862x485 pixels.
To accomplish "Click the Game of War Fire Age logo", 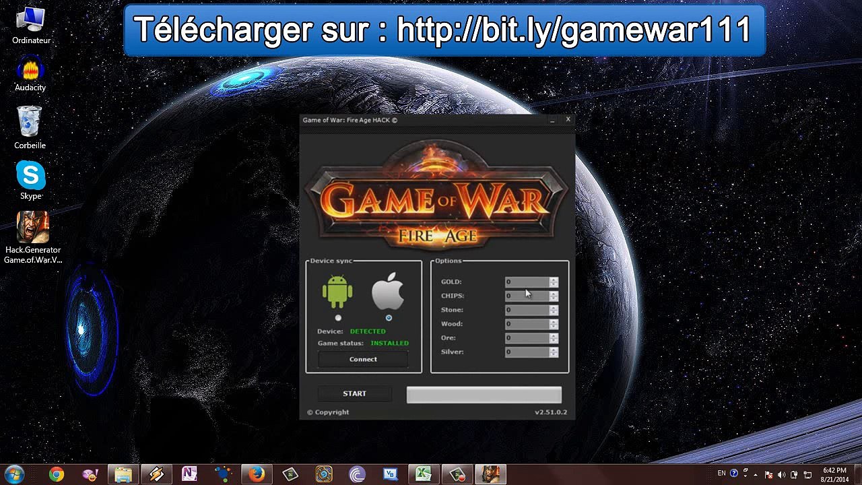I will (x=437, y=195).
